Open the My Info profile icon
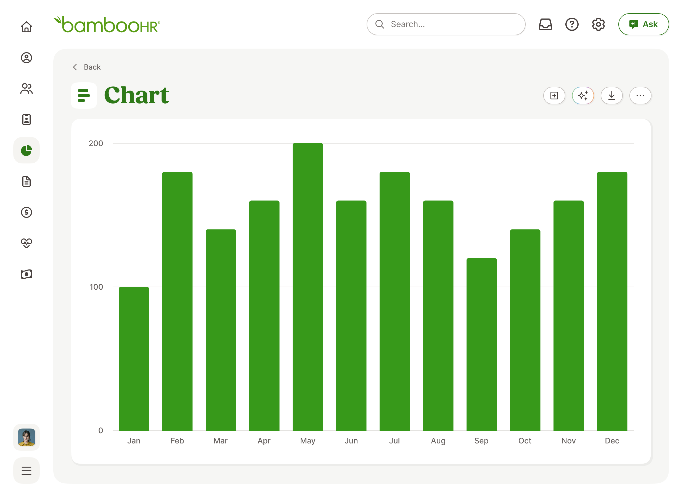The width and height of the screenshot is (678, 497). click(27, 58)
